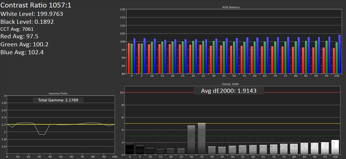The height and width of the screenshot is (159, 346).
Task: Click the 2.8 label on Gamma axis
Action: pyautogui.click(x=4, y=103)
